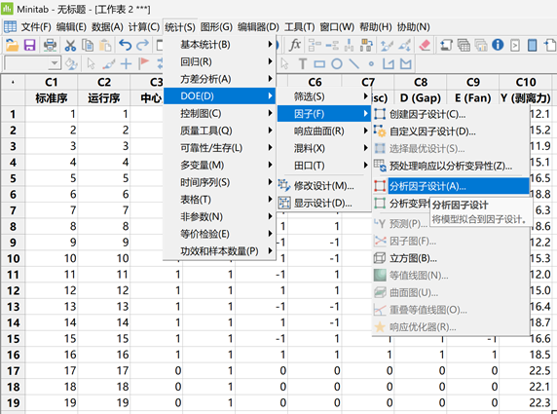Click the session scroll window icon
The height and width of the screenshot is (414, 557).
pyautogui.click(x=446, y=45)
